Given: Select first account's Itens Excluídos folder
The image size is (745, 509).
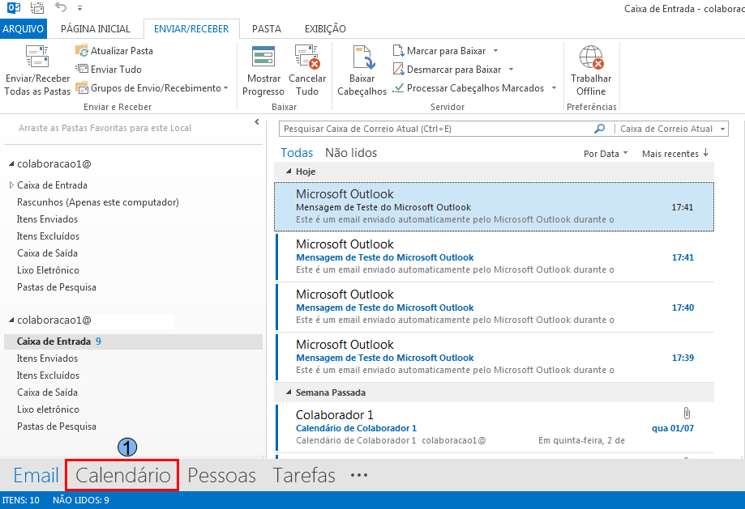Looking at the screenshot, I should pos(48,236).
